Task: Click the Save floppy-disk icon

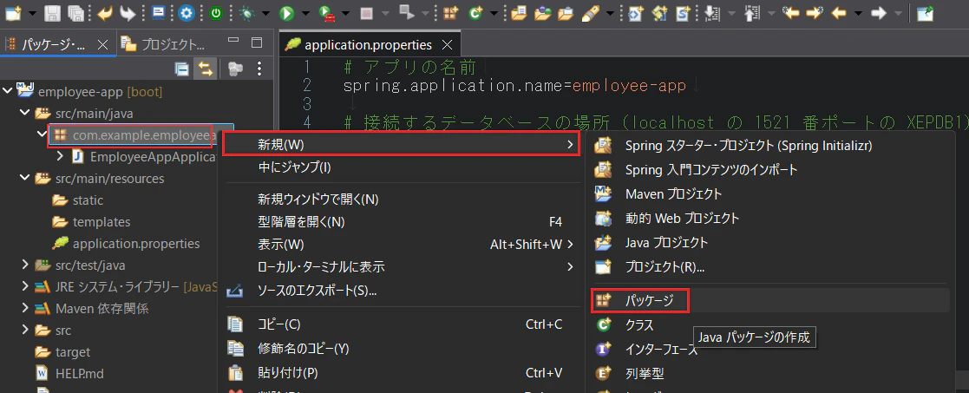Action: tap(53, 13)
